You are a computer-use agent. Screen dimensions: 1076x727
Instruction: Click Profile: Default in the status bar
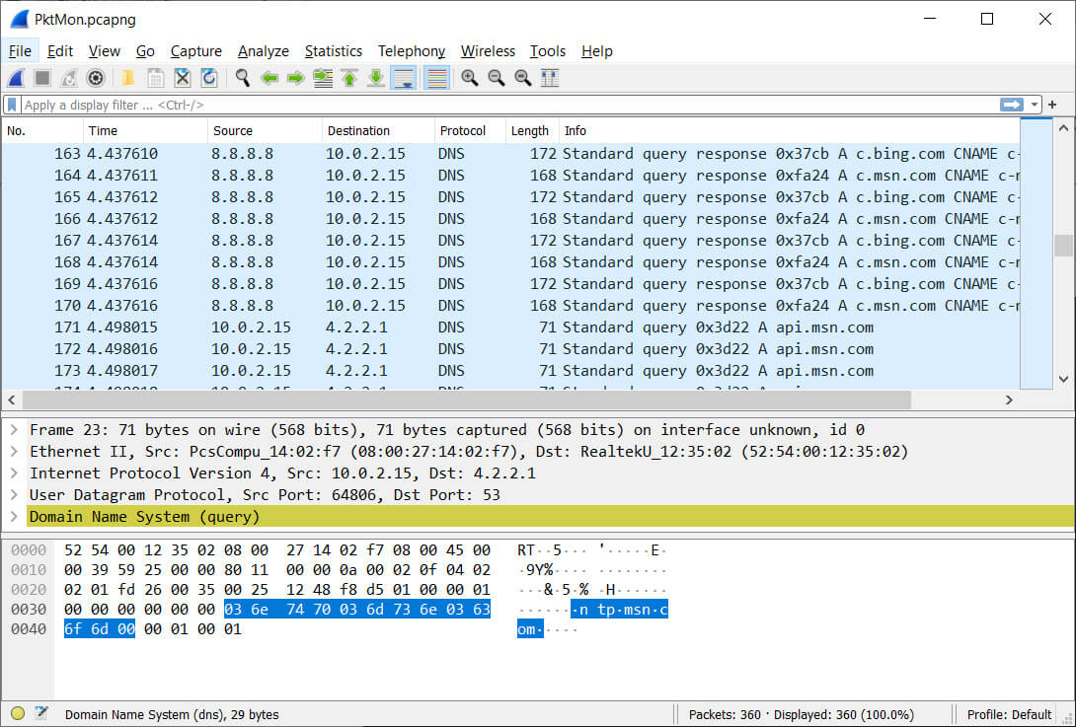tap(1008, 713)
